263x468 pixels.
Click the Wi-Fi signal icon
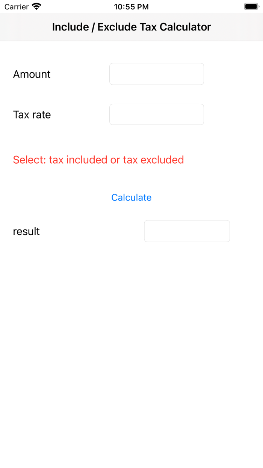coord(35,6)
